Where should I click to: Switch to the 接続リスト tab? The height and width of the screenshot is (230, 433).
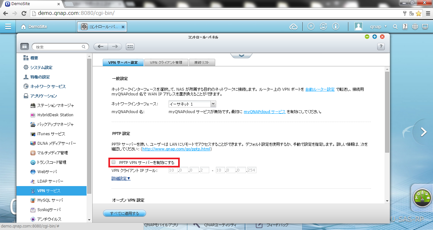(202, 63)
